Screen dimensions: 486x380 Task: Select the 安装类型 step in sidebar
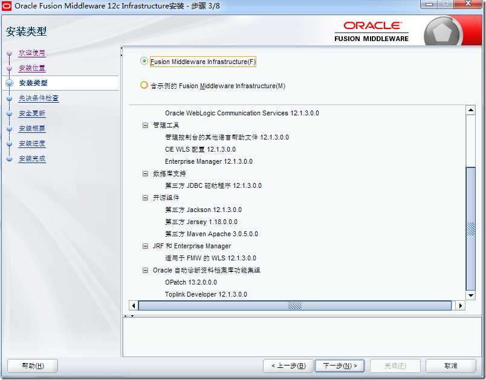tap(33, 83)
